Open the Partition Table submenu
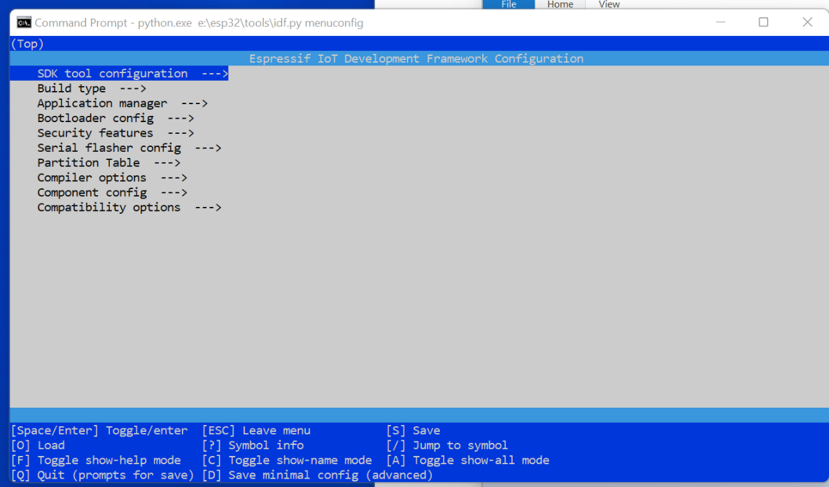Viewport: 829px width, 487px height. click(x=88, y=163)
